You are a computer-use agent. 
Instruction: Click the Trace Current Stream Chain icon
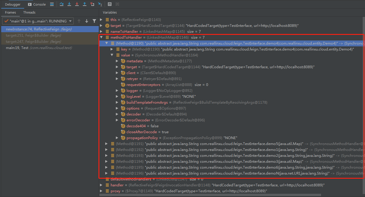click(117, 4)
